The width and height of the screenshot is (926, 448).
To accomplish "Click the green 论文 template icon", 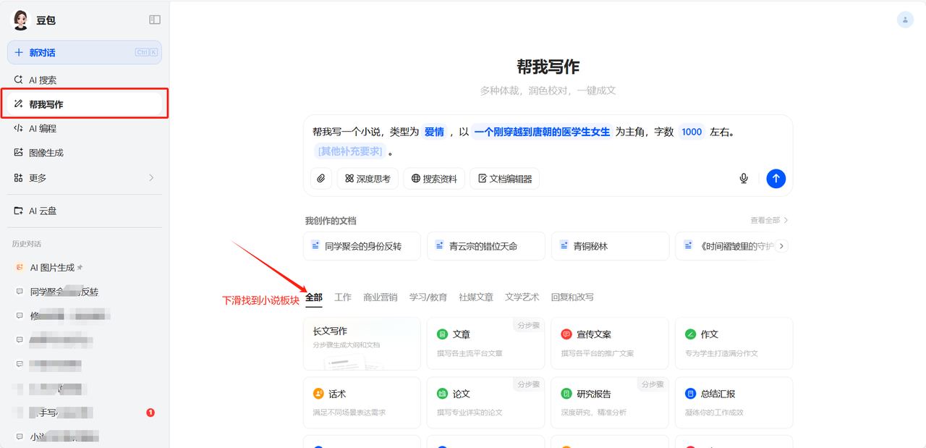I will click(x=442, y=394).
